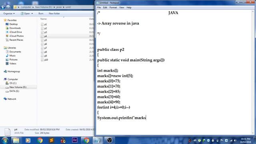
Task: Expand the arrow next to Open
Action: coord(32,14)
